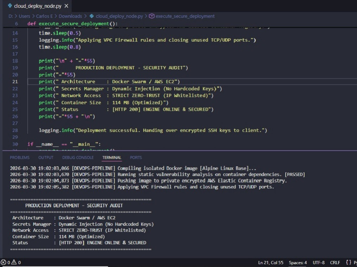Click the logging.info Applying VPC Firewall rules line
The height and width of the screenshot is (267, 357).
pyautogui.click(x=147, y=40)
